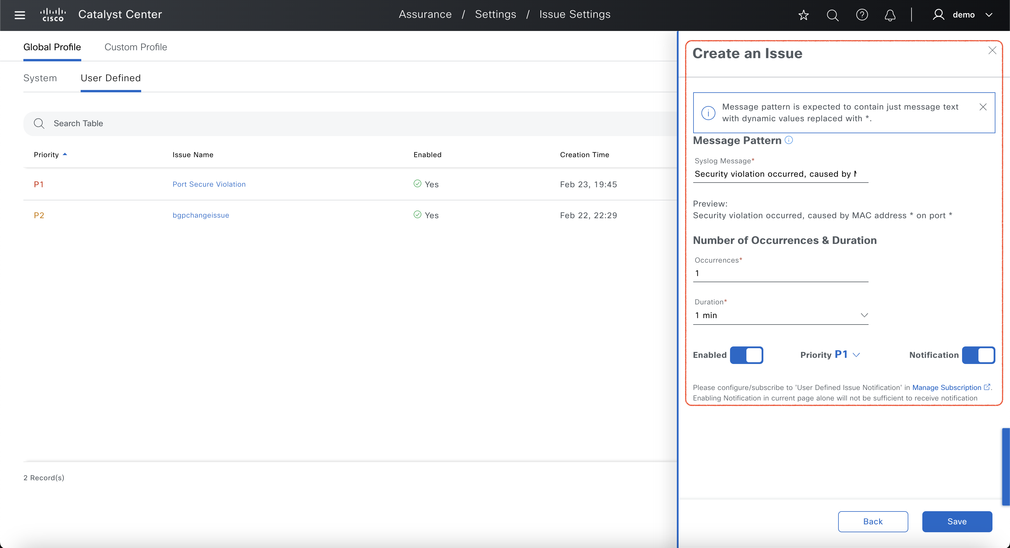The height and width of the screenshot is (548, 1010).
Task: Click the Priority sort arrow
Action: pyautogui.click(x=65, y=155)
